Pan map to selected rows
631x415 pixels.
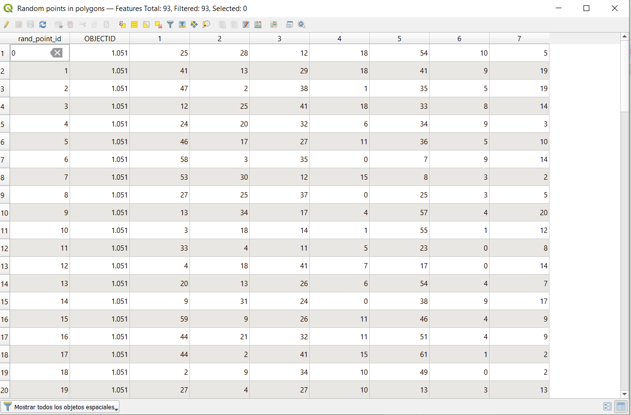pyautogui.click(x=194, y=24)
